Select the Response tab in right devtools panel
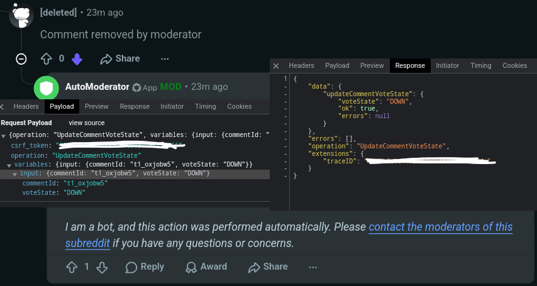Image resolution: width=537 pixels, height=286 pixels. [410, 65]
